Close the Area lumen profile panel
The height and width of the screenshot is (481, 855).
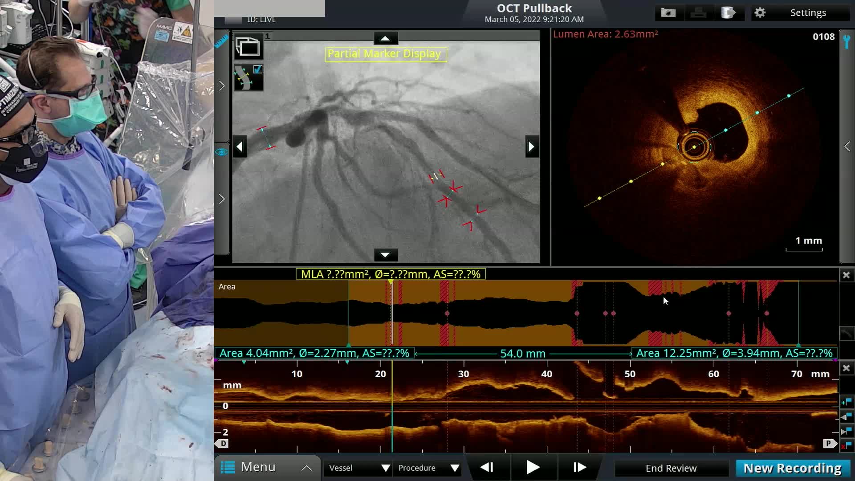(847, 276)
